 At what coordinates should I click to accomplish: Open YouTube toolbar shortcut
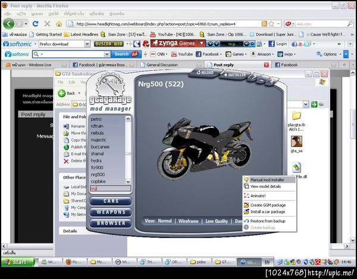click(182, 54)
